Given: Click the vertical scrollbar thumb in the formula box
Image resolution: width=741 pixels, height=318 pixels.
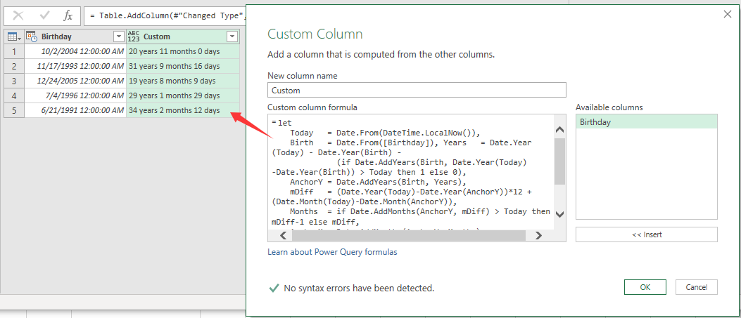Looking at the screenshot, I should tap(559, 160).
